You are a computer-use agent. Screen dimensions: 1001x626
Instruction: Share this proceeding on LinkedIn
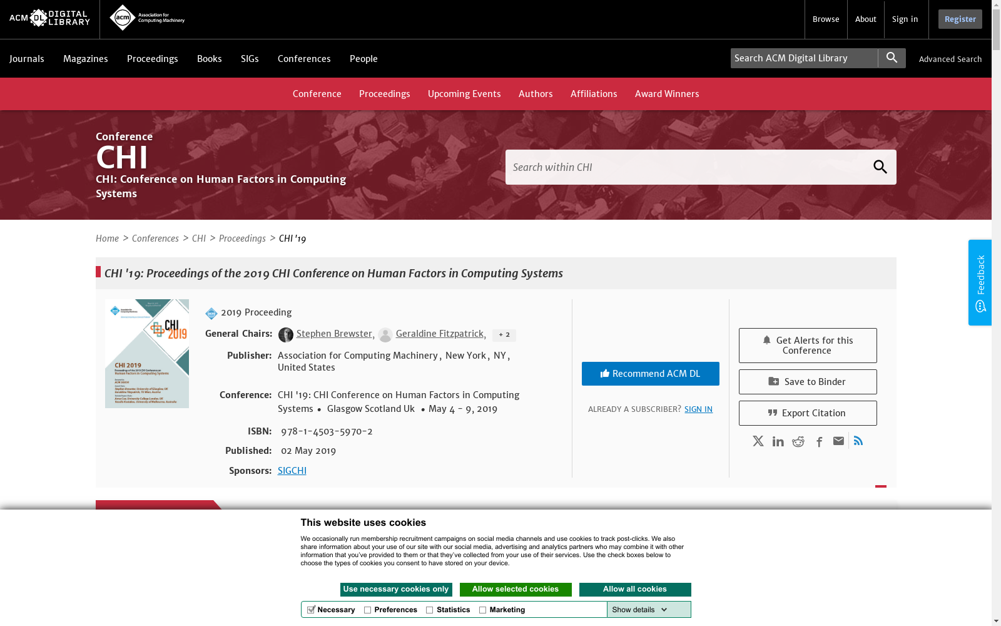[778, 441]
